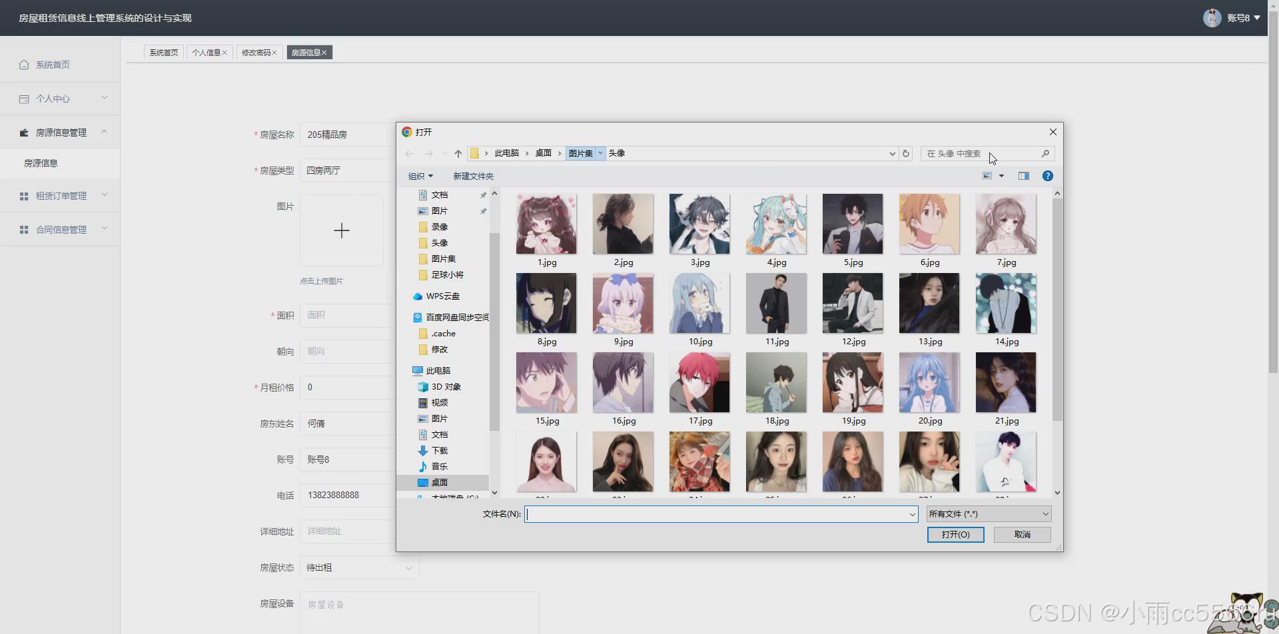Viewport: 1279px width, 634px height.
Task: Expand the 合同信息管理 sidebar menu
Action: (x=60, y=230)
